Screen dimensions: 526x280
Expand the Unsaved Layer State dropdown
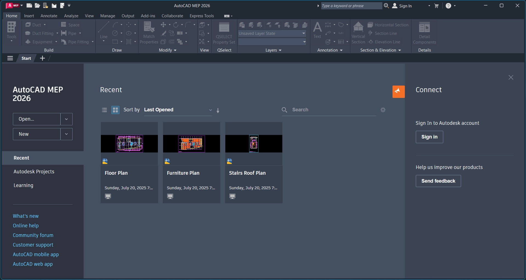tap(303, 33)
